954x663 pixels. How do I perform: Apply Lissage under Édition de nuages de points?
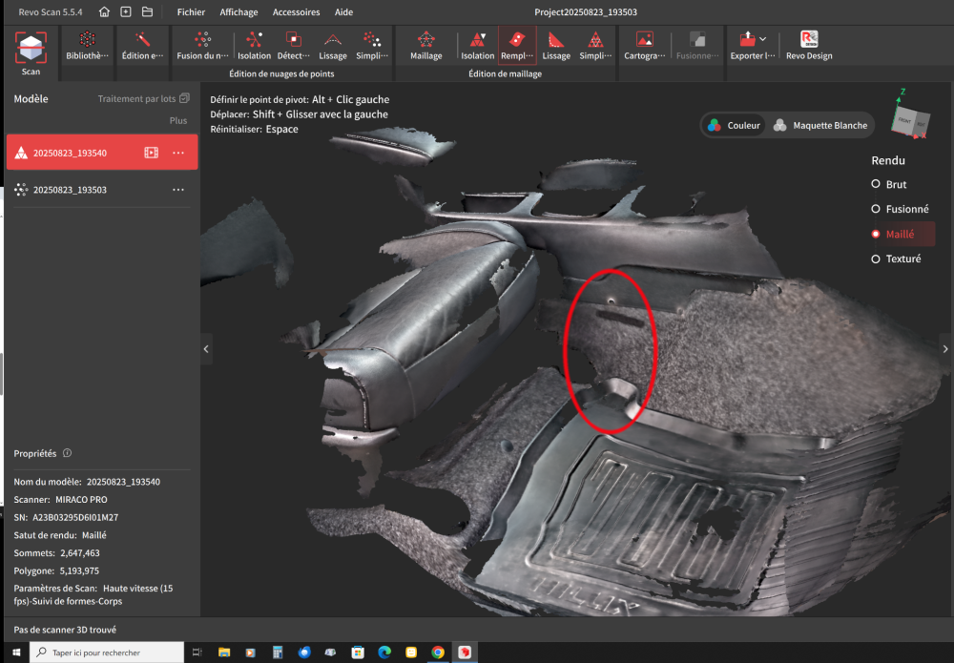pos(333,46)
